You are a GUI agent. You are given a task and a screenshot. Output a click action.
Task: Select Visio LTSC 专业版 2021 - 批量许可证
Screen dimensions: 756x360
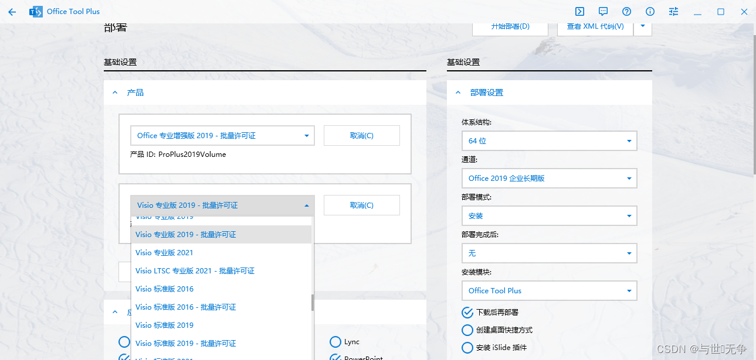(221, 270)
